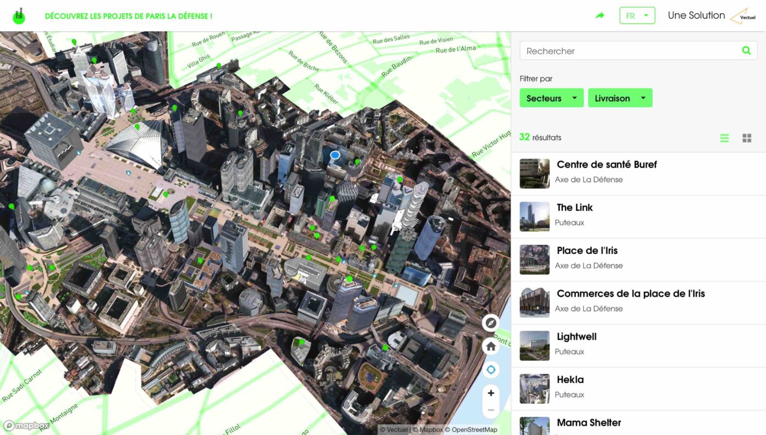Click inside the Rechercher search field

click(x=605, y=51)
